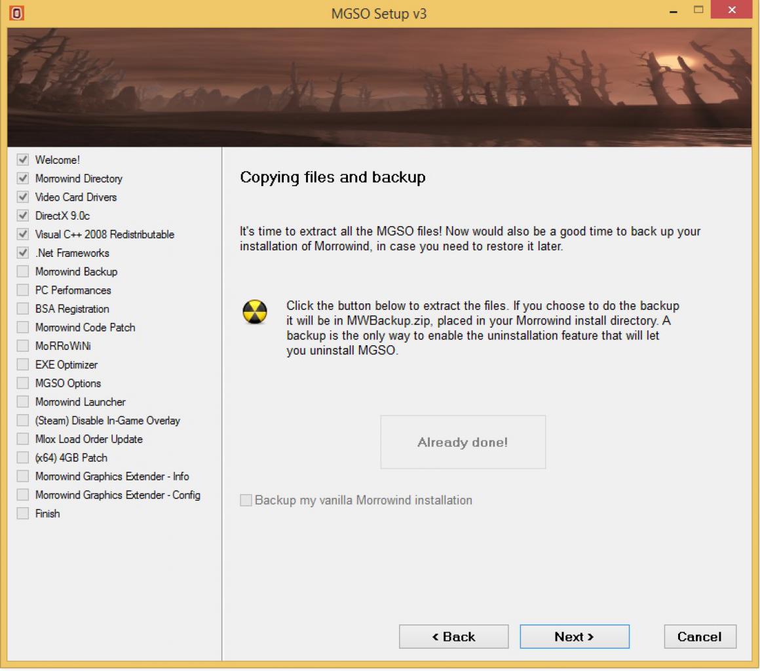Toggle Visual C++ 2008 Redistributable checkbox

click(x=23, y=234)
